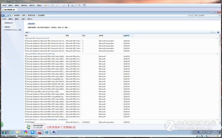This screenshot has width=222, height=138.
Task: Collapse the Microsoft Visual C++ 2010 x64 Redistributable group
Action: (x=218, y=120)
